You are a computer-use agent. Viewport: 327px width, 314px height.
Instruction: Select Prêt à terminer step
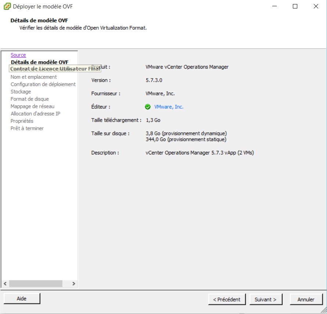point(27,128)
